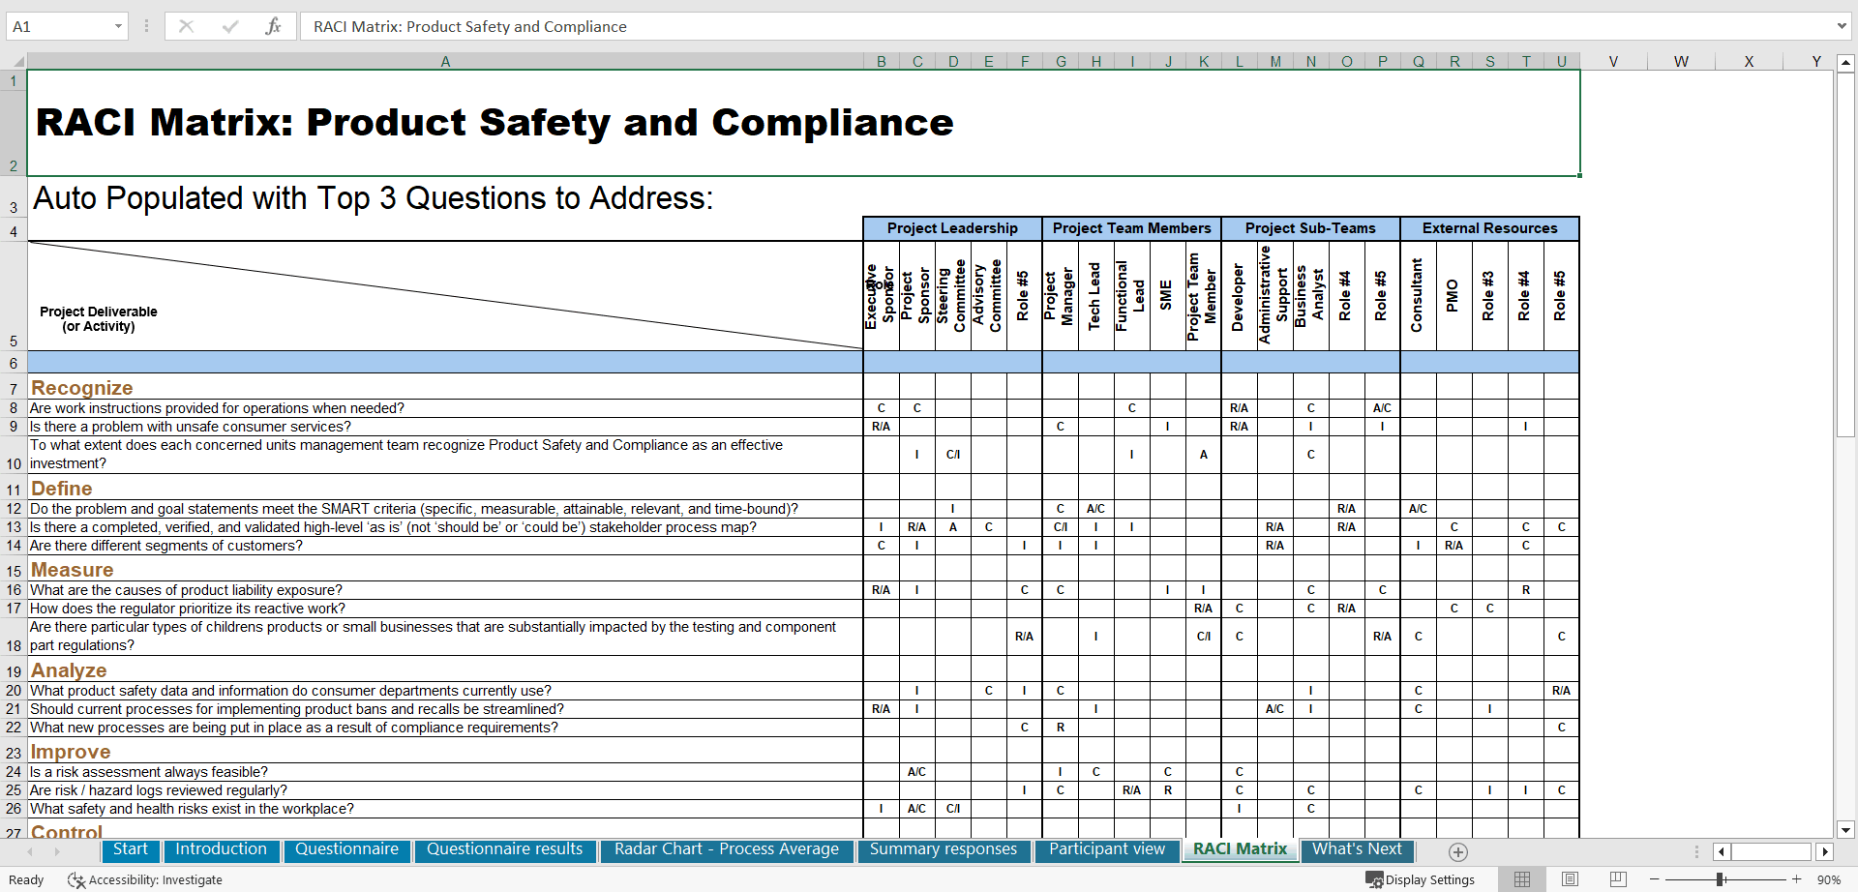Click the New Sheet plus button
Viewport: 1858px width, 892px height.
pos(1458,851)
